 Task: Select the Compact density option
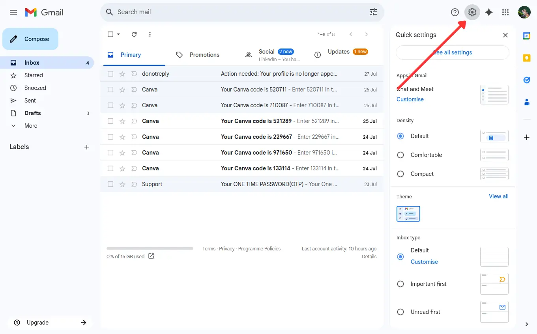point(400,174)
